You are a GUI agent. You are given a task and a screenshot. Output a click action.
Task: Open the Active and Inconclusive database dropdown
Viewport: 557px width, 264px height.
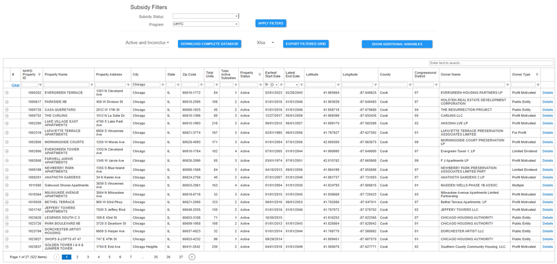point(147,43)
